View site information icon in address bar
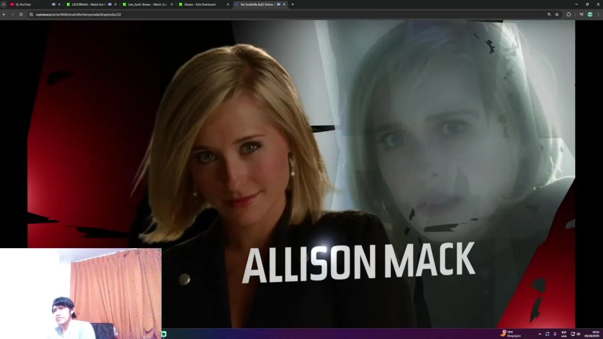The height and width of the screenshot is (339, 603). point(31,15)
